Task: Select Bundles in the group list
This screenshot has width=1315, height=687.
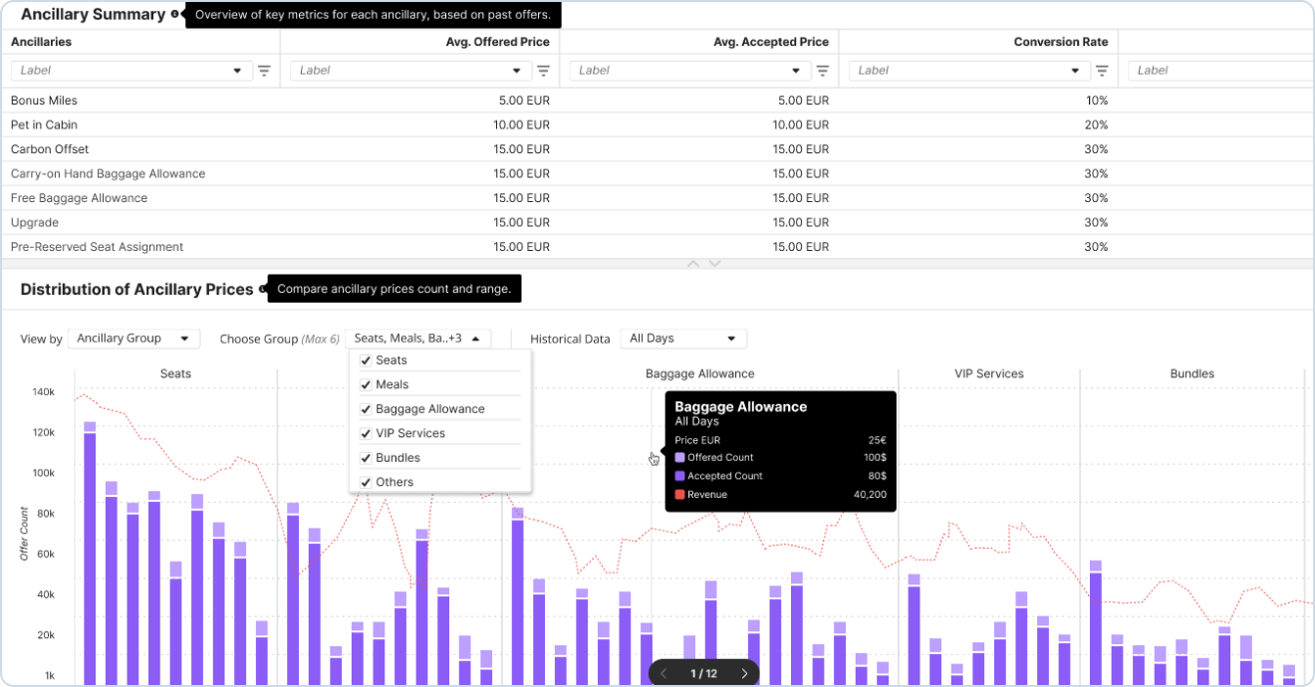Action: (x=397, y=458)
